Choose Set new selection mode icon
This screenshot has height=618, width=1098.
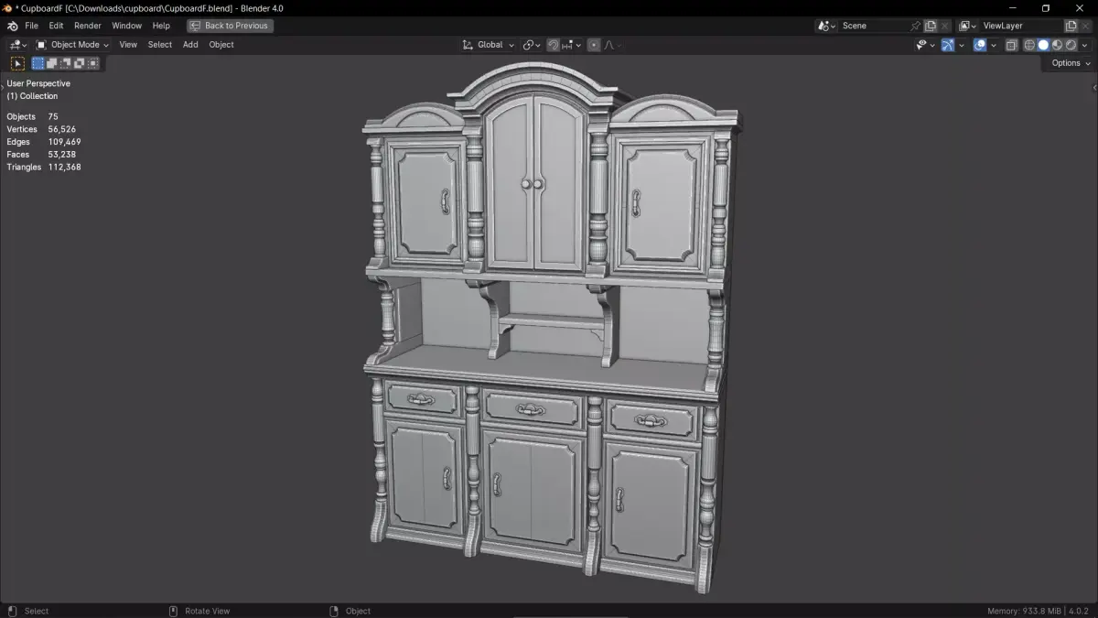[38, 63]
